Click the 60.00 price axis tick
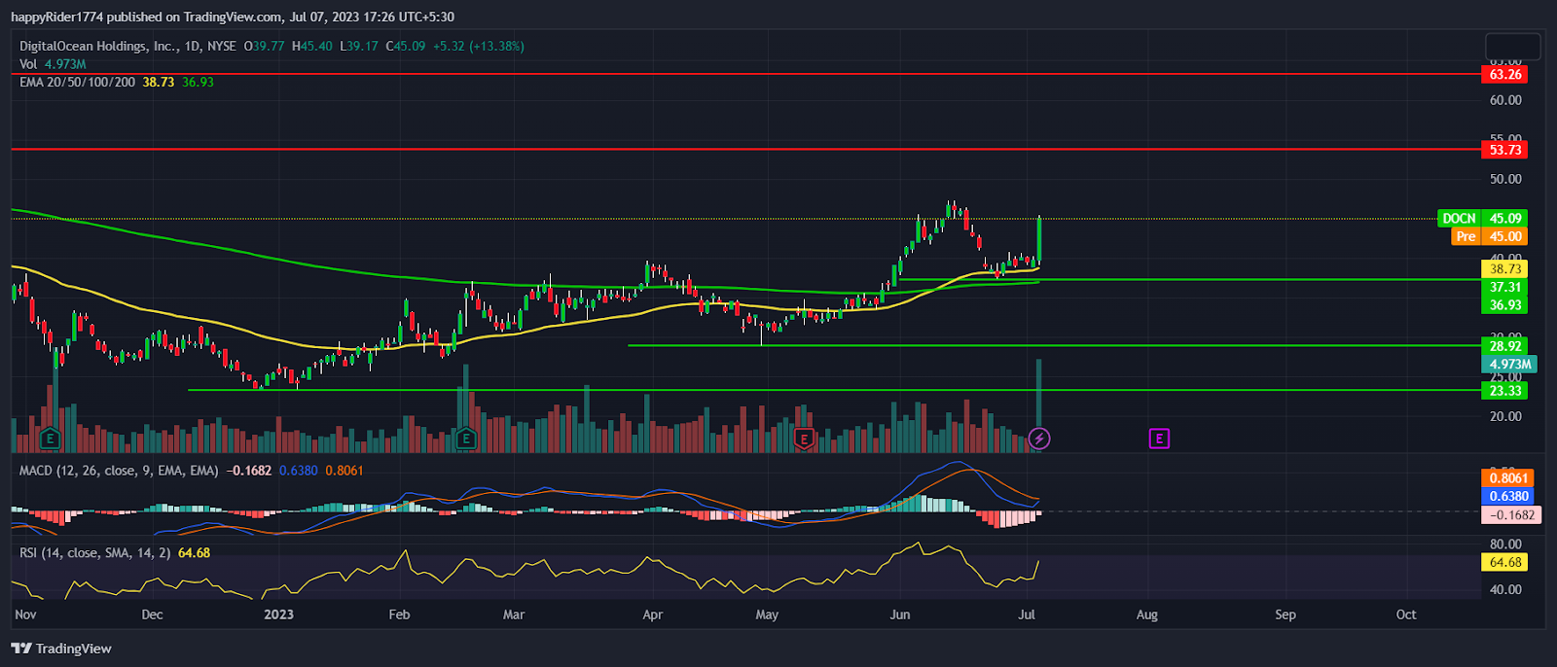 click(1505, 100)
